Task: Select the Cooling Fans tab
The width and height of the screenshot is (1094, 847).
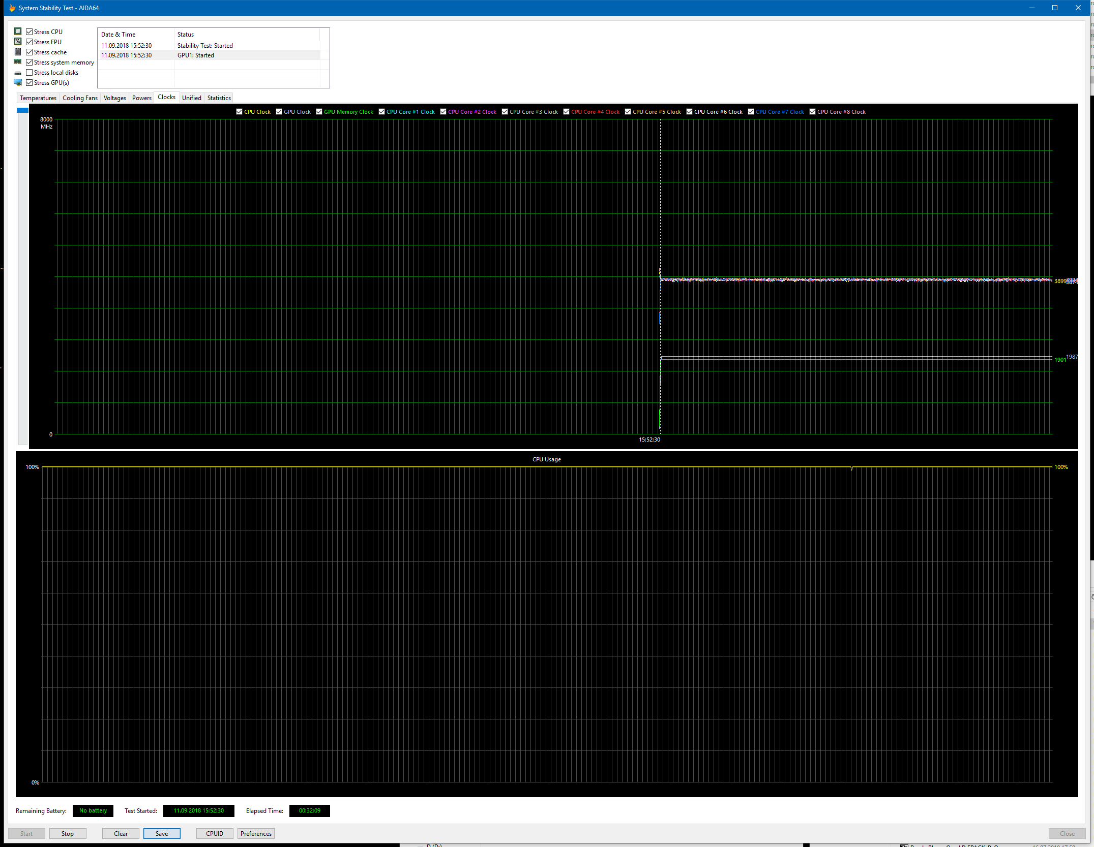Action: pyautogui.click(x=80, y=98)
